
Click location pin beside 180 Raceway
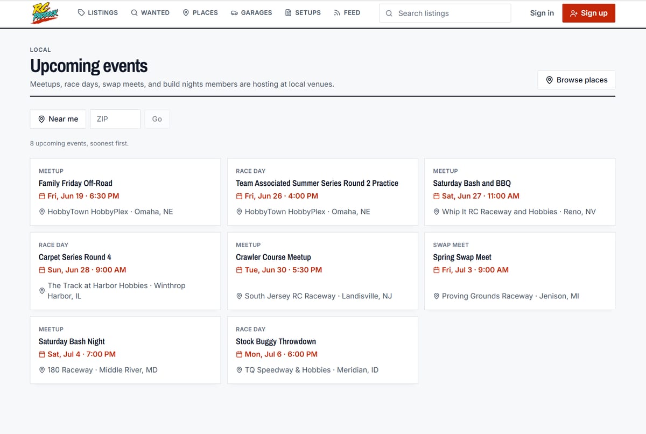(x=42, y=370)
